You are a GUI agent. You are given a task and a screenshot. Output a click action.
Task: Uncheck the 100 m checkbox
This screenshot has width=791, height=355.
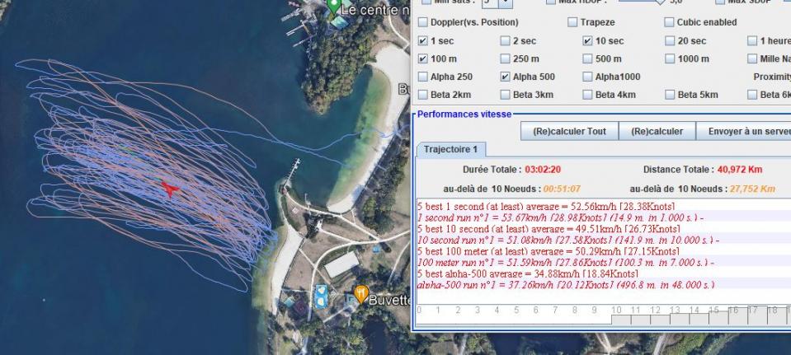click(423, 59)
